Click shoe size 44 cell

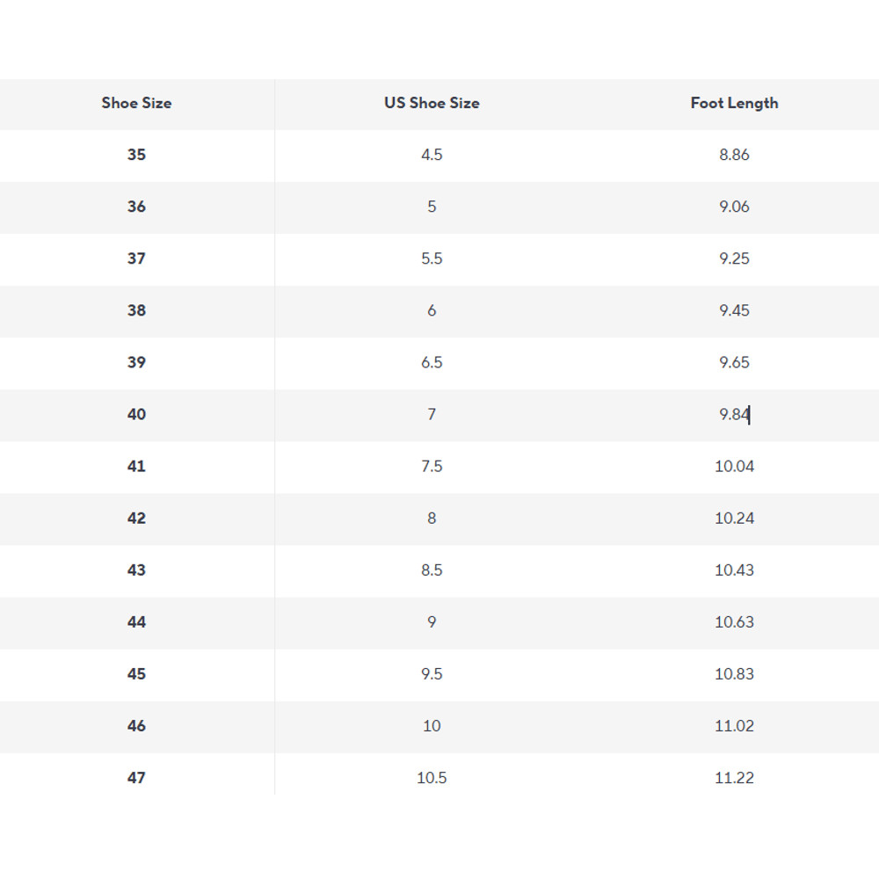click(x=136, y=621)
